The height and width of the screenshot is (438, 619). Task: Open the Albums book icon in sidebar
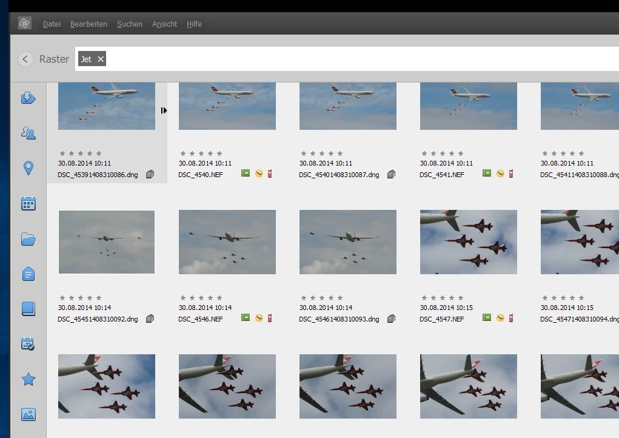28,309
